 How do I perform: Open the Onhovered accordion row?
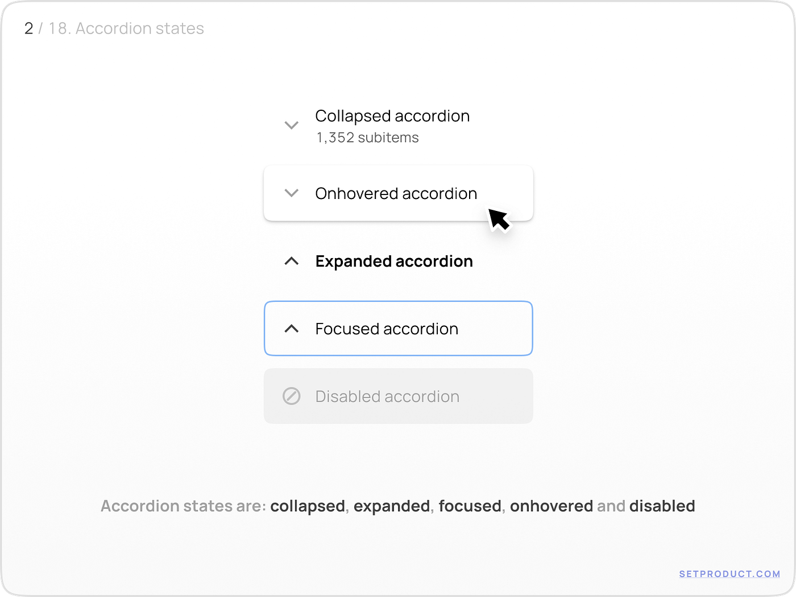click(x=396, y=193)
